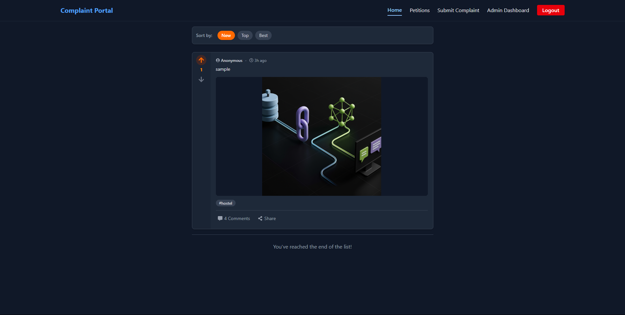Open Submit Complaint page
This screenshot has width=625, height=315.
[x=458, y=10]
